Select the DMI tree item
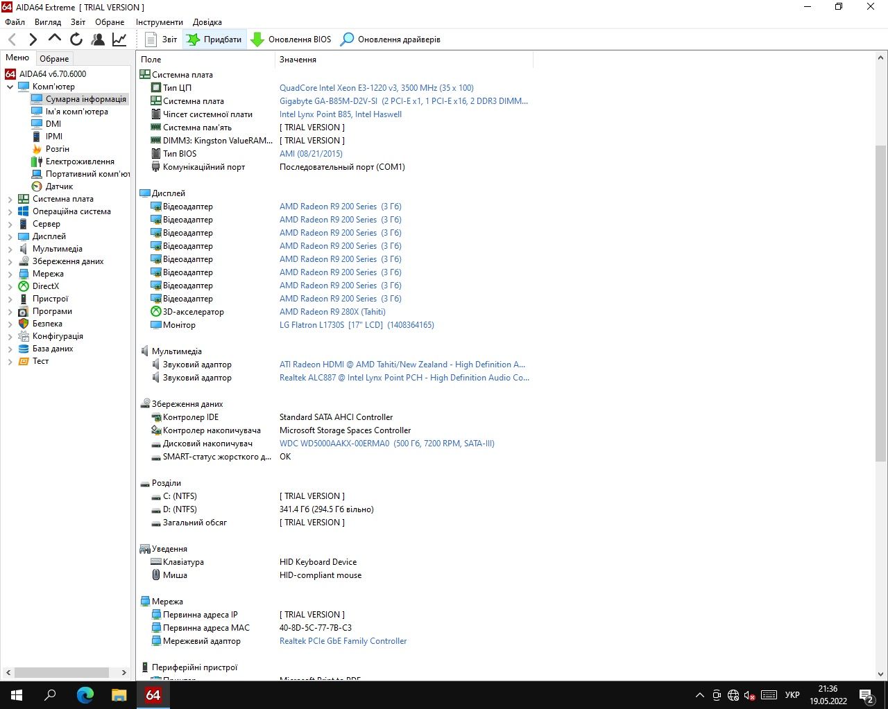 [x=53, y=124]
